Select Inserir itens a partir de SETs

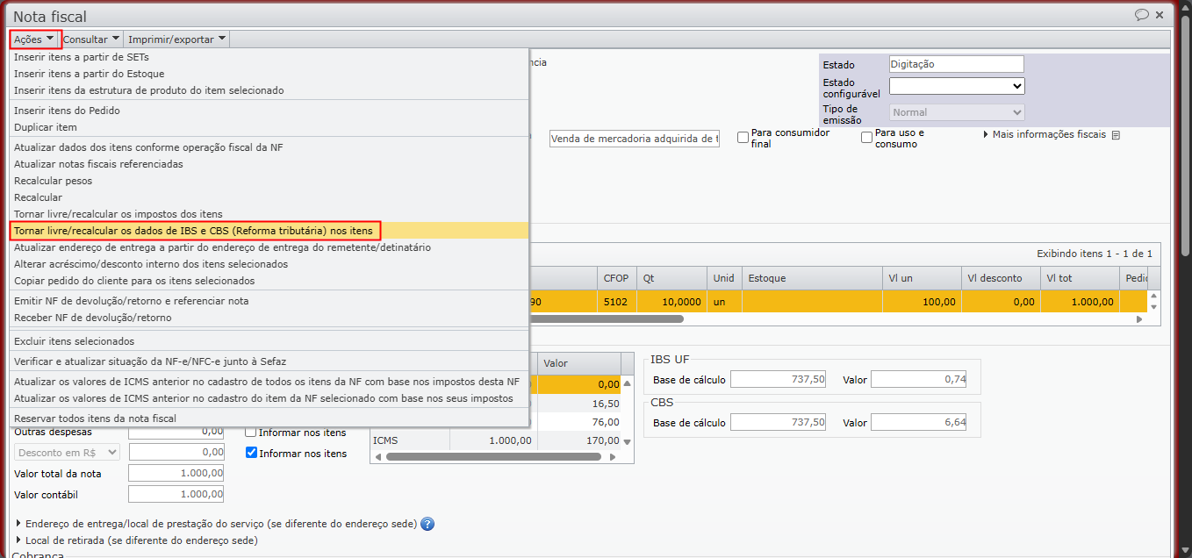click(x=269, y=57)
